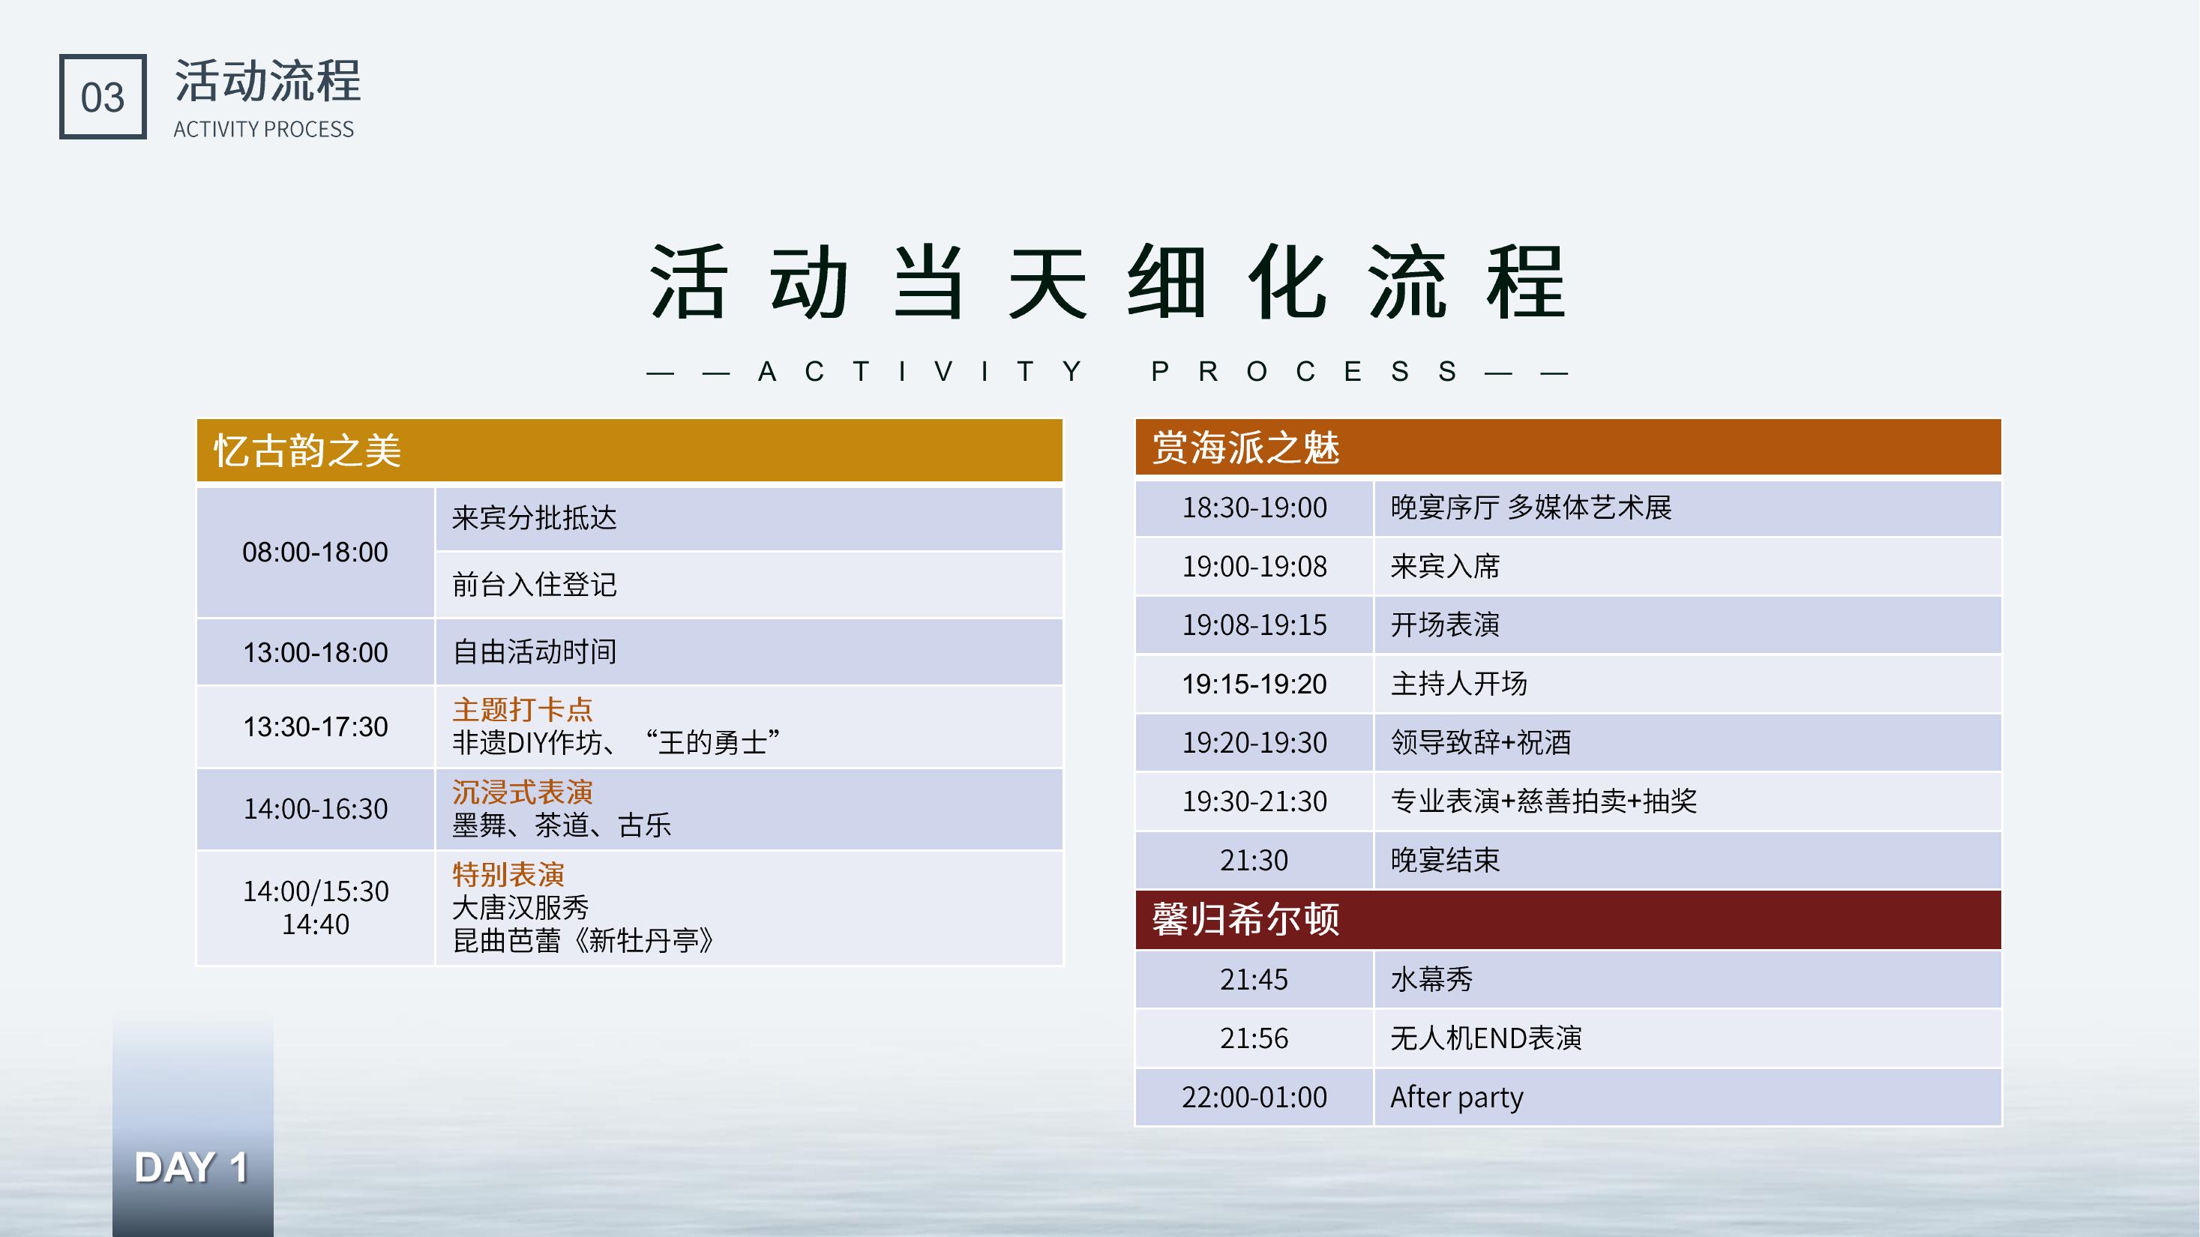The image size is (2200, 1237).
Task: Click the '14:00-16:30' time cell
Action: pyautogui.click(x=315, y=808)
